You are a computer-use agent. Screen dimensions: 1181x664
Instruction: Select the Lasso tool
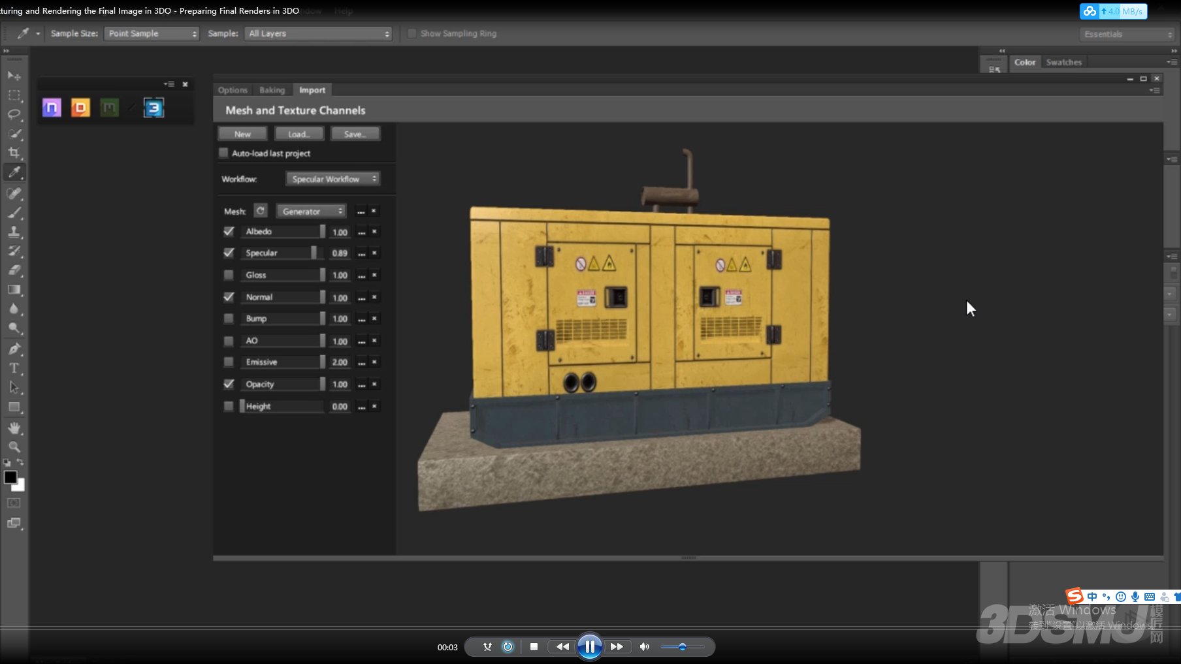pyautogui.click(x=14, y=114)
